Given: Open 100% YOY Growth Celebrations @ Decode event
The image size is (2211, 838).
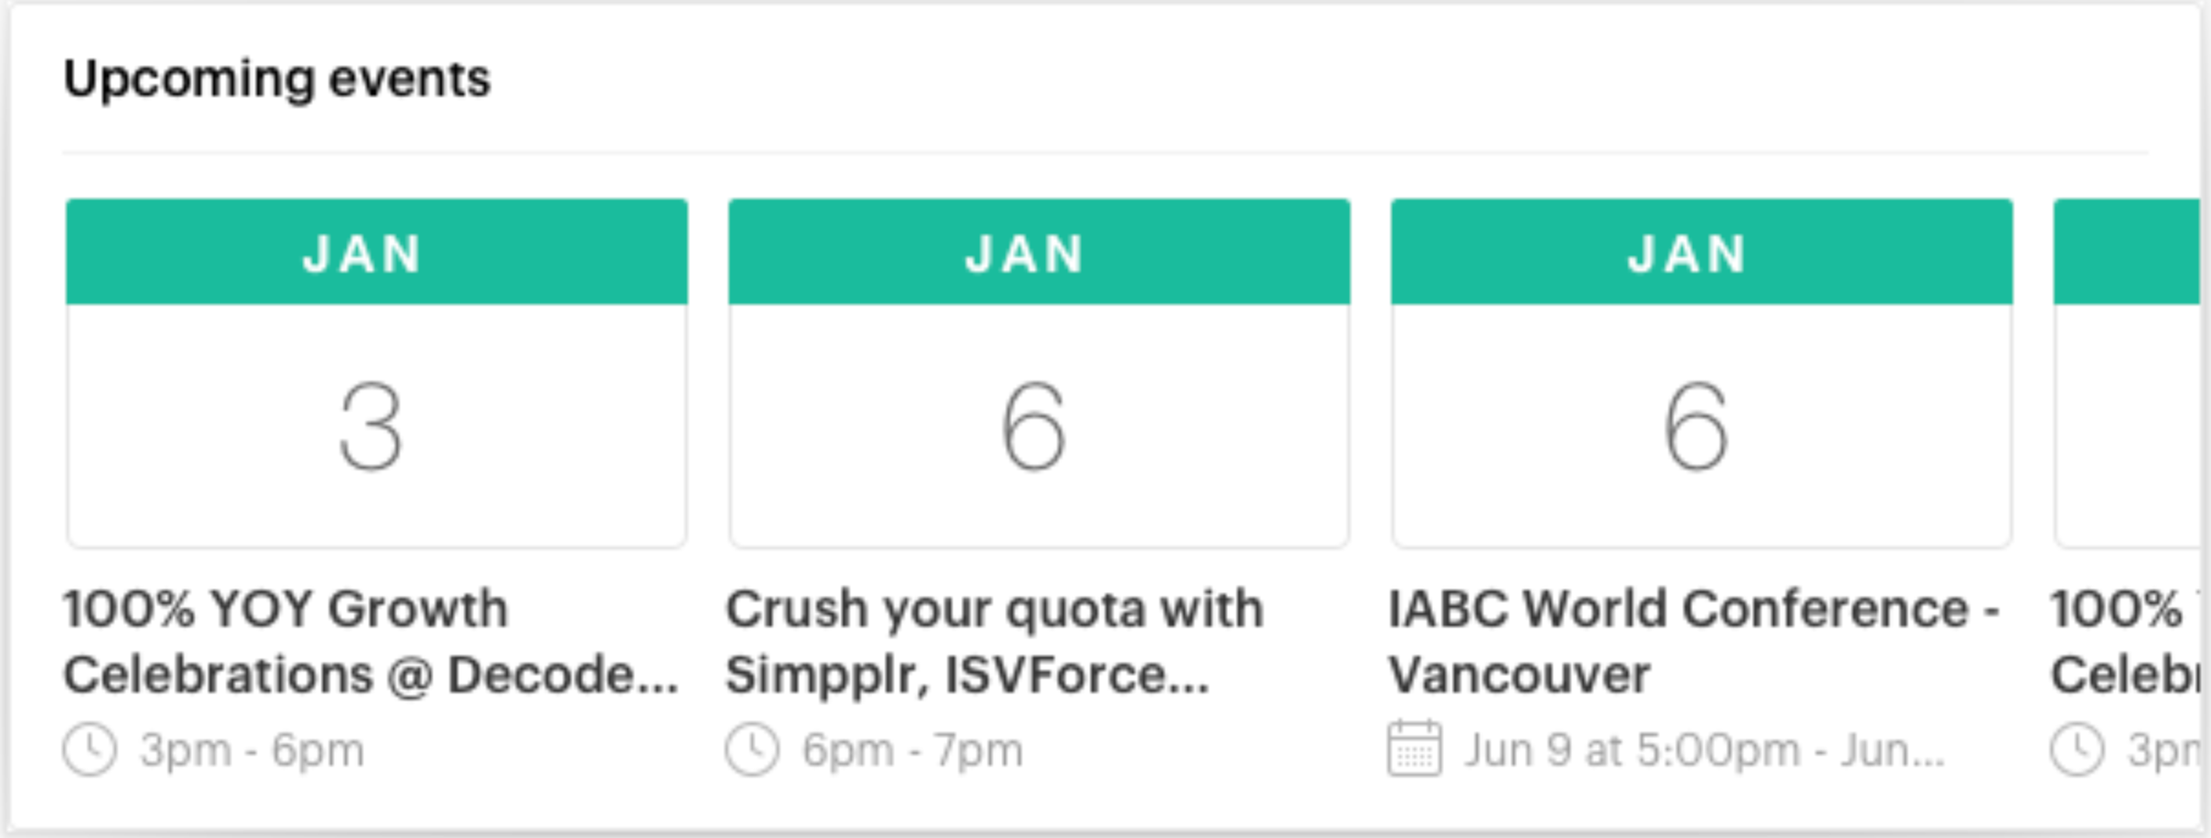Looking at the screenshot, I should 371,641.
